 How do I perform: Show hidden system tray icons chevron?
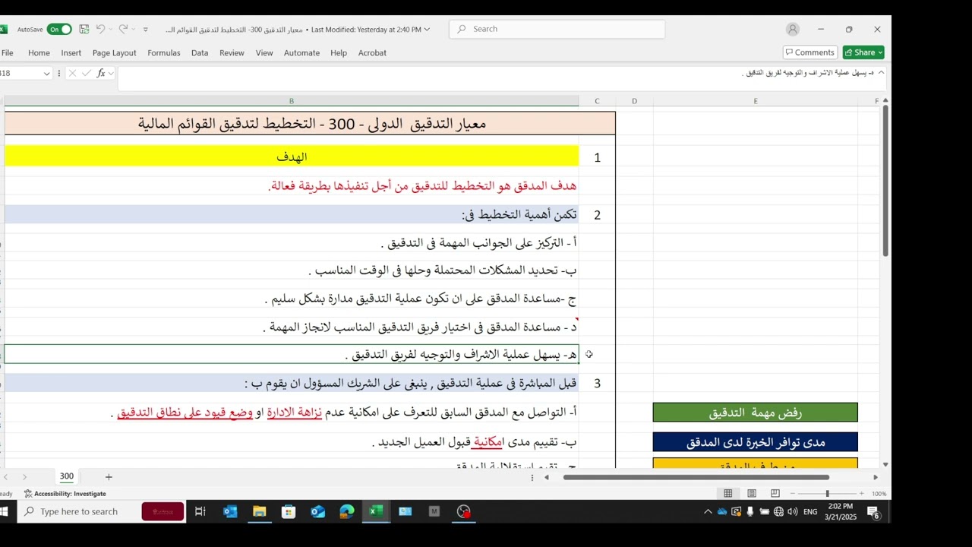[708, 512]
